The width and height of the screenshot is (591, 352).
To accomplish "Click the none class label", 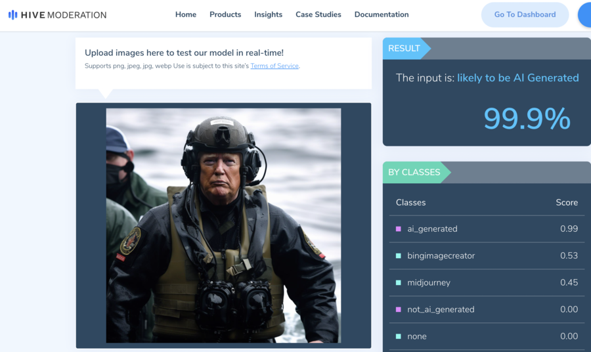I will [417, 336].
